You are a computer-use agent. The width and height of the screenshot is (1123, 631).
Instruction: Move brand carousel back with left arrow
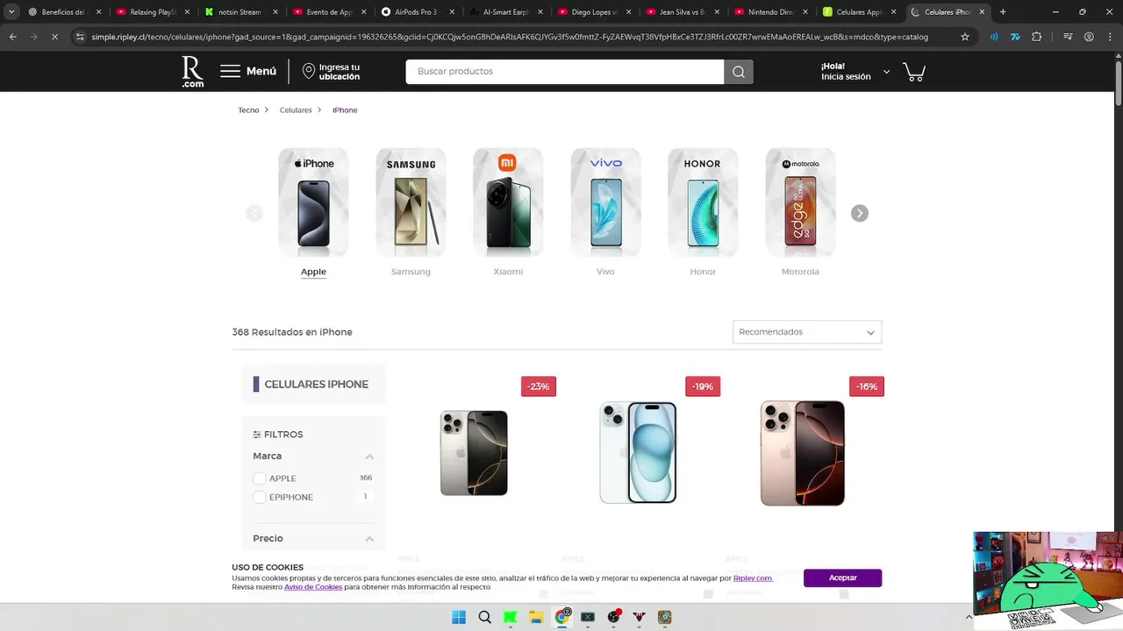(254, 213)
